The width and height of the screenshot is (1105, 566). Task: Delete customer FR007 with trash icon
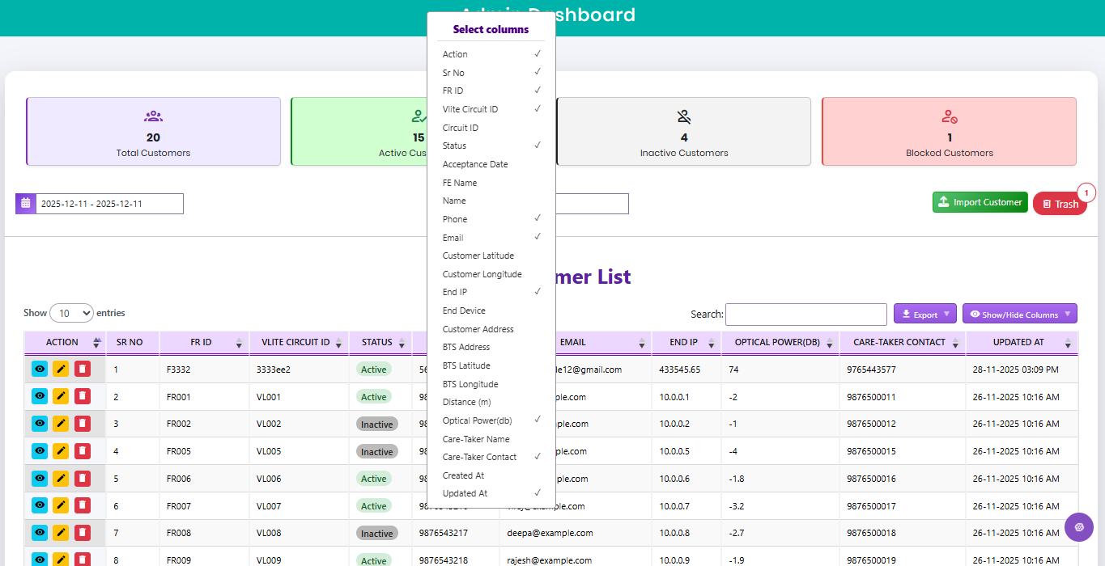coord(83,505)
